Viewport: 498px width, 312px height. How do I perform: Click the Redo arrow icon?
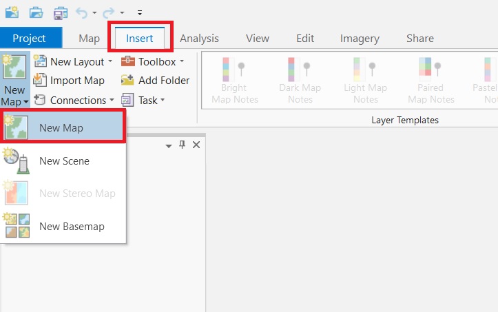pyautogui.click(x=109, y=12)
